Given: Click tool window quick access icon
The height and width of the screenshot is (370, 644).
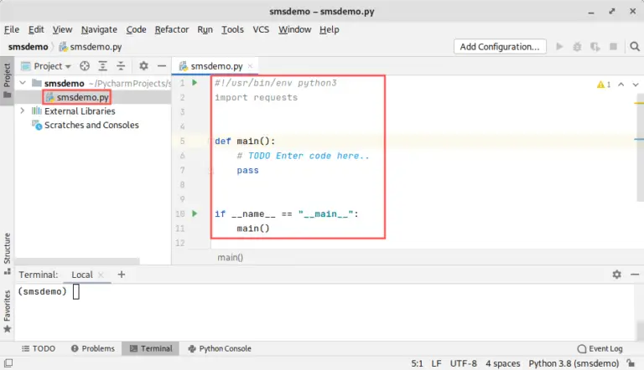Looking at the screenshot, I should click(x=8, y=363).
